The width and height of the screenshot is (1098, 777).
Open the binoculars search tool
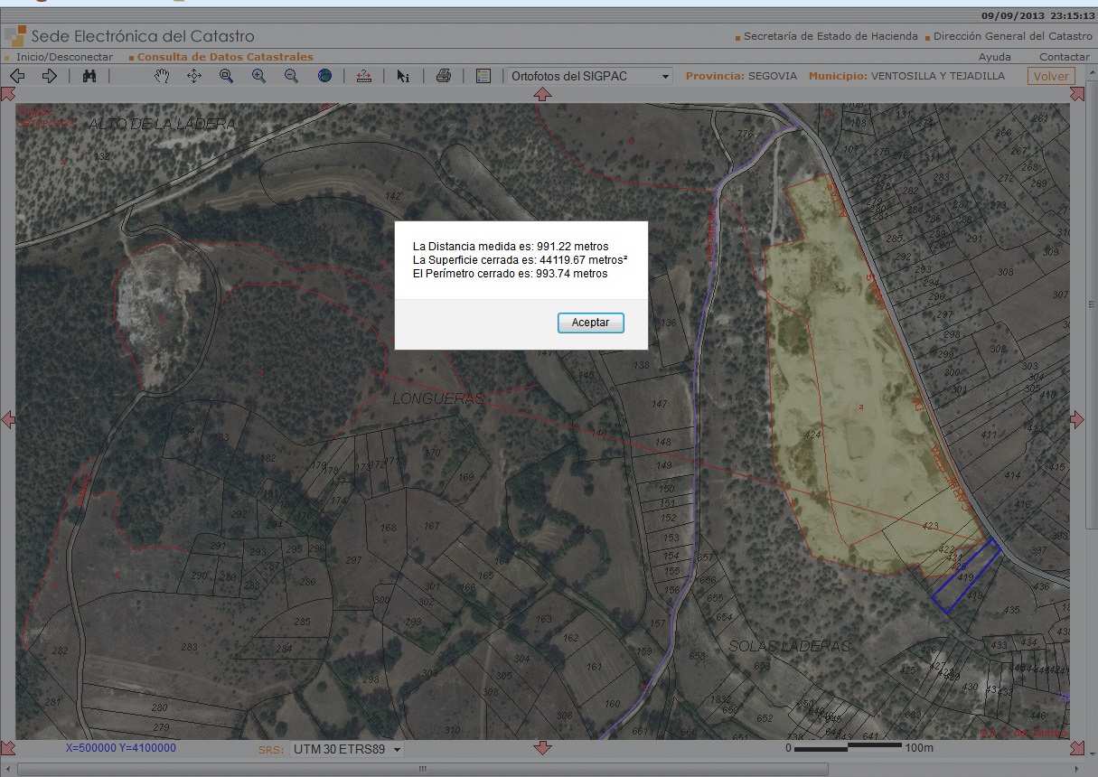[89, 76]
